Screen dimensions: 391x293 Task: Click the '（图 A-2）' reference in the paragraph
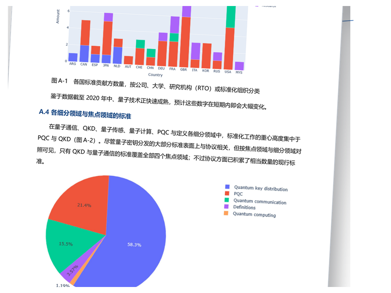(x=85, y=140)
